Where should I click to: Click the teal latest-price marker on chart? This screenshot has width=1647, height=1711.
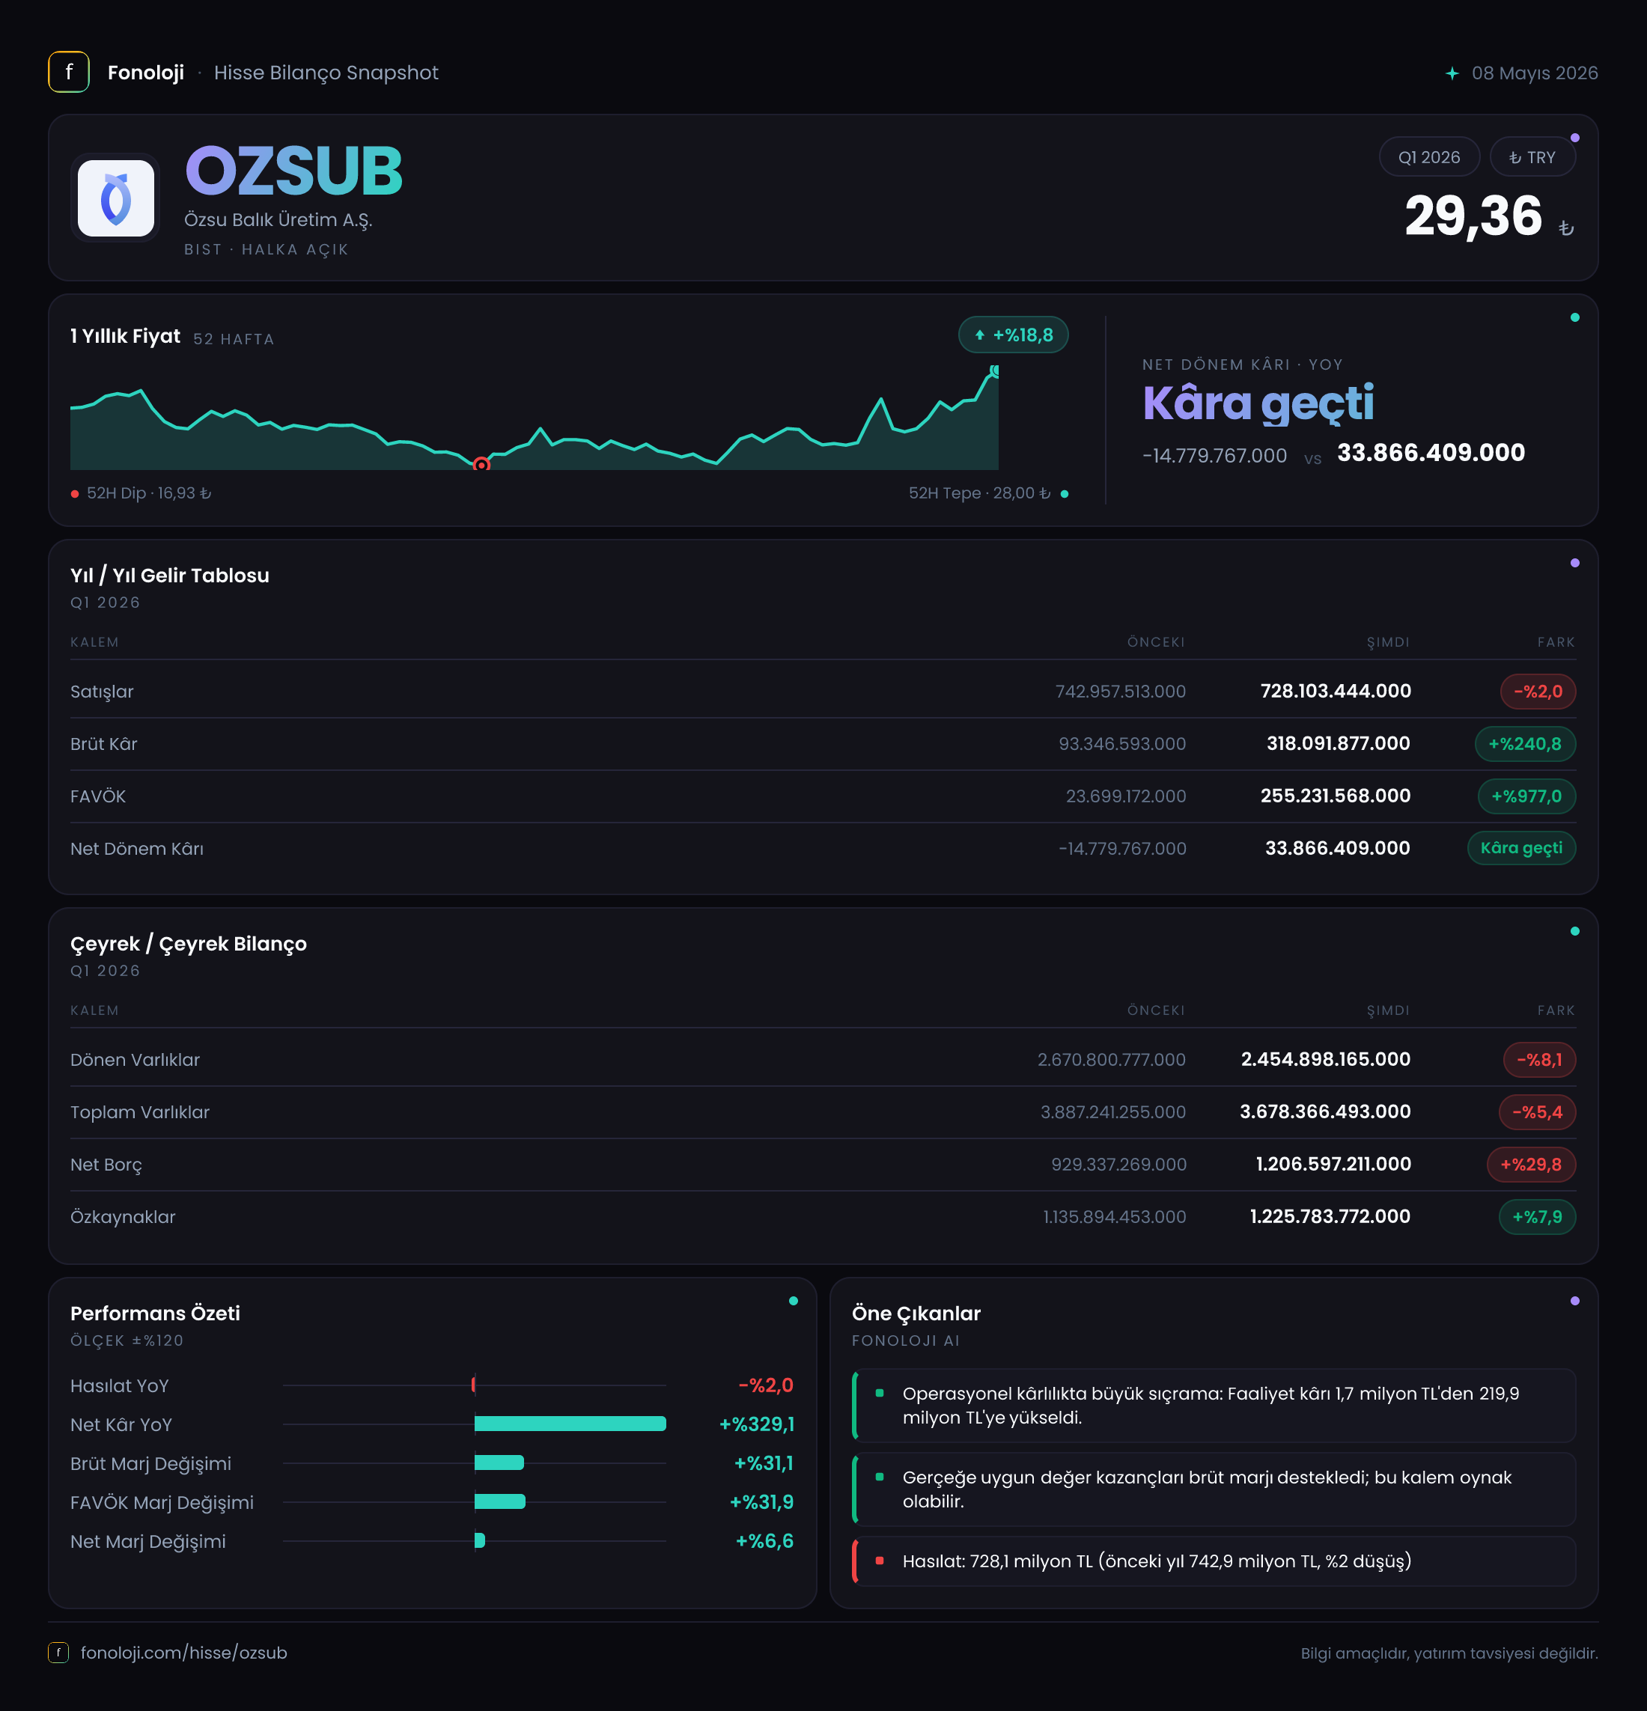point(995,371)
